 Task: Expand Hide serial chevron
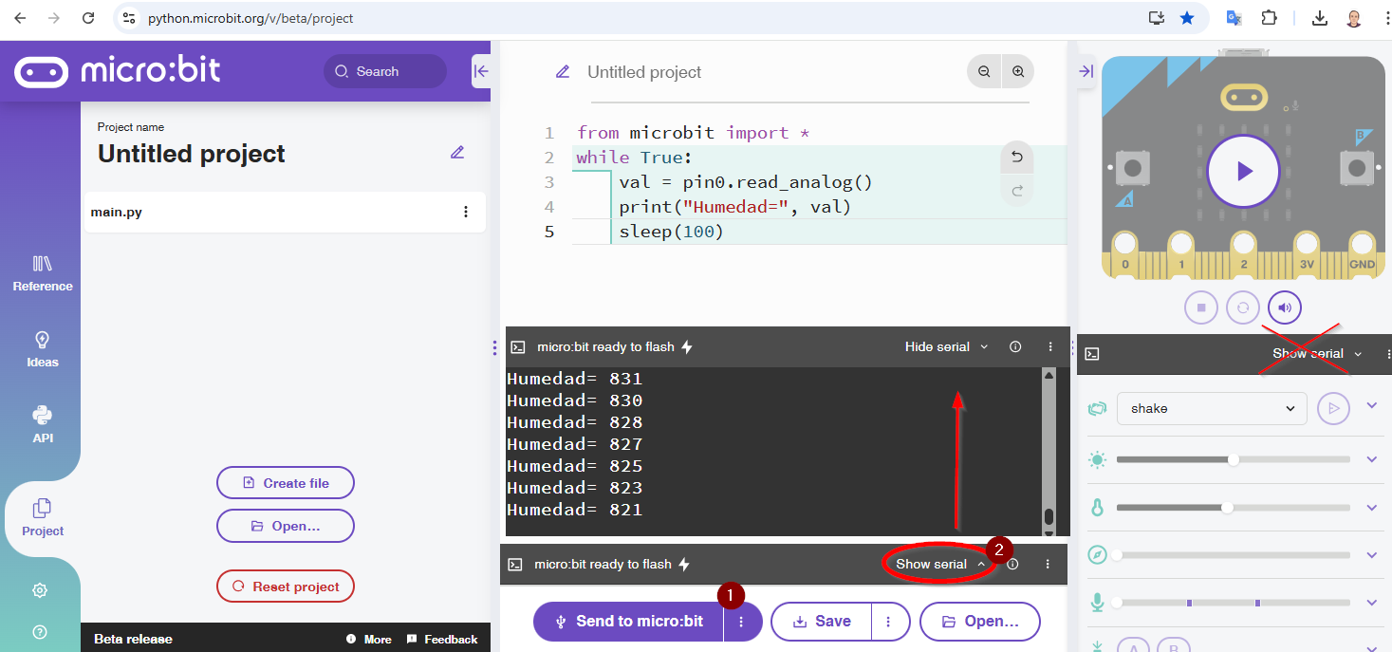click(x=984, y=347)
